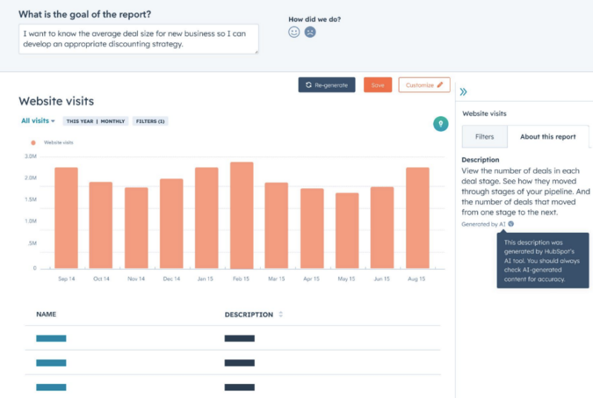
Task: Click the THIS YEAR | MONTHLY filter chip
Action: (x=96, y=122)
